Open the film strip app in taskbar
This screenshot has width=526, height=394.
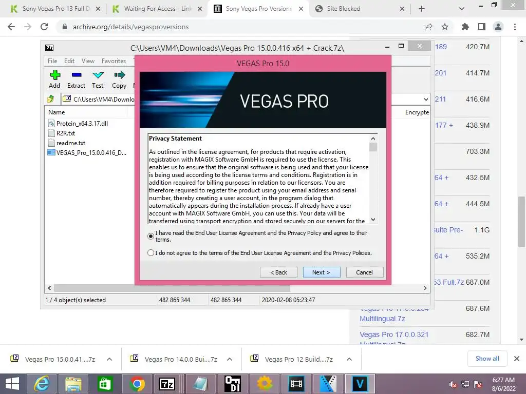click(x=296, y=384)
